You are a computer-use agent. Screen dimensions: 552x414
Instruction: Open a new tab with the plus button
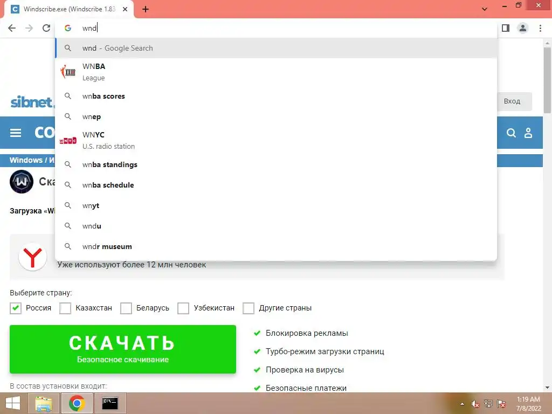146,9
